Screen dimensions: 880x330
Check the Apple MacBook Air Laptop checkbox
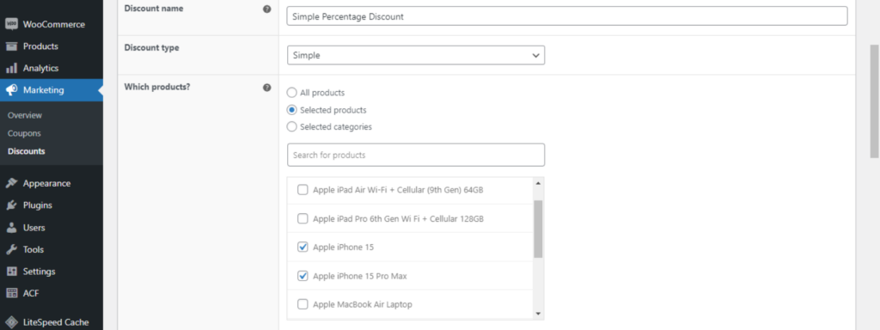(302, 305)
